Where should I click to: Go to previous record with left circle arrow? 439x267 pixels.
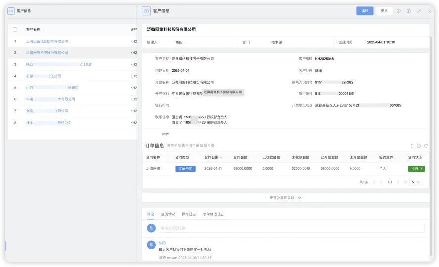[398, 11]
